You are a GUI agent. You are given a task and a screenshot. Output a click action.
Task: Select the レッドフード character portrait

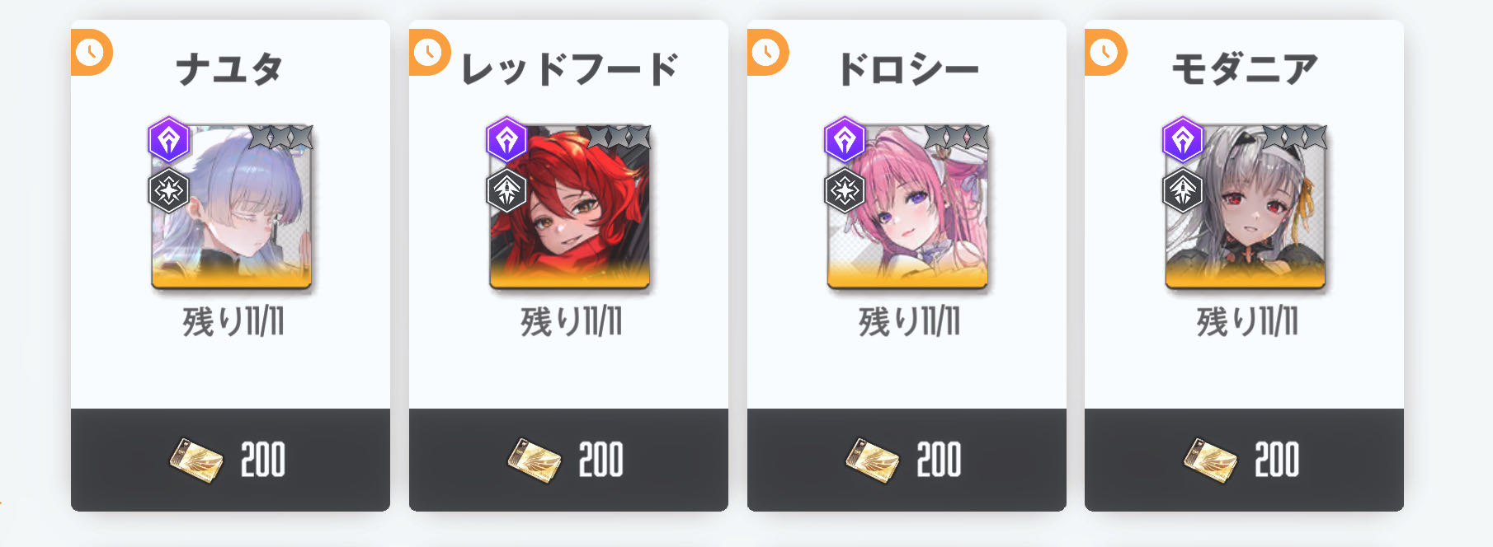(570, 208)
